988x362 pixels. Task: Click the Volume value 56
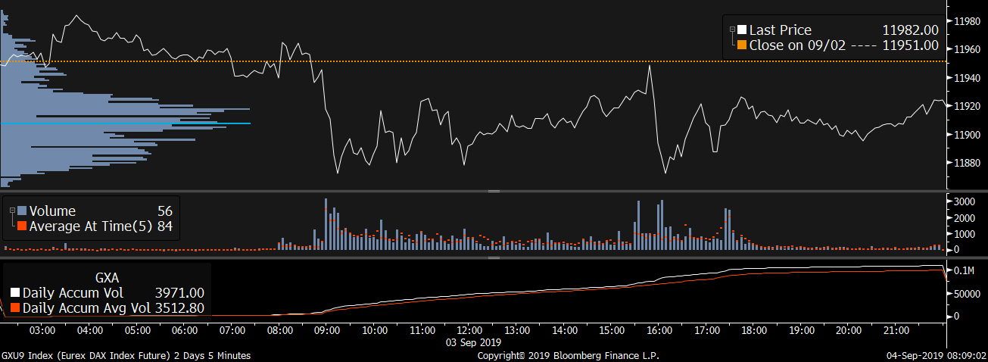click(165, 211)
